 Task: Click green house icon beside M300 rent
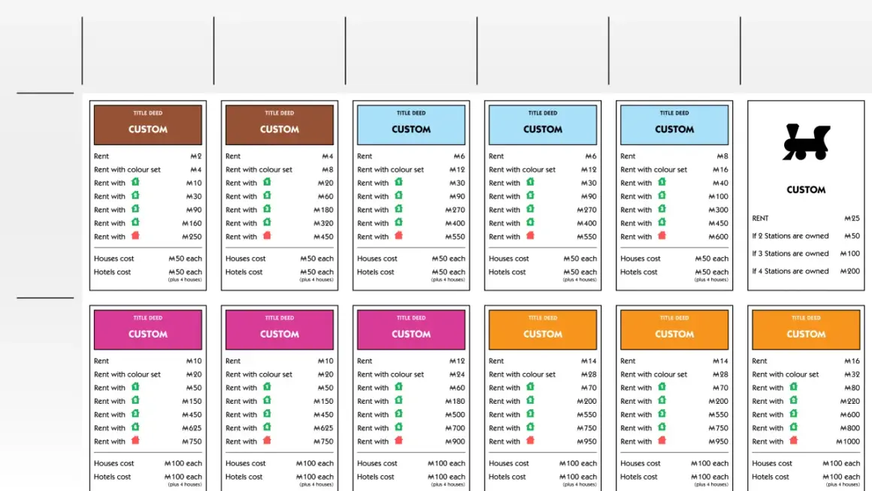(x=662, y=209)
